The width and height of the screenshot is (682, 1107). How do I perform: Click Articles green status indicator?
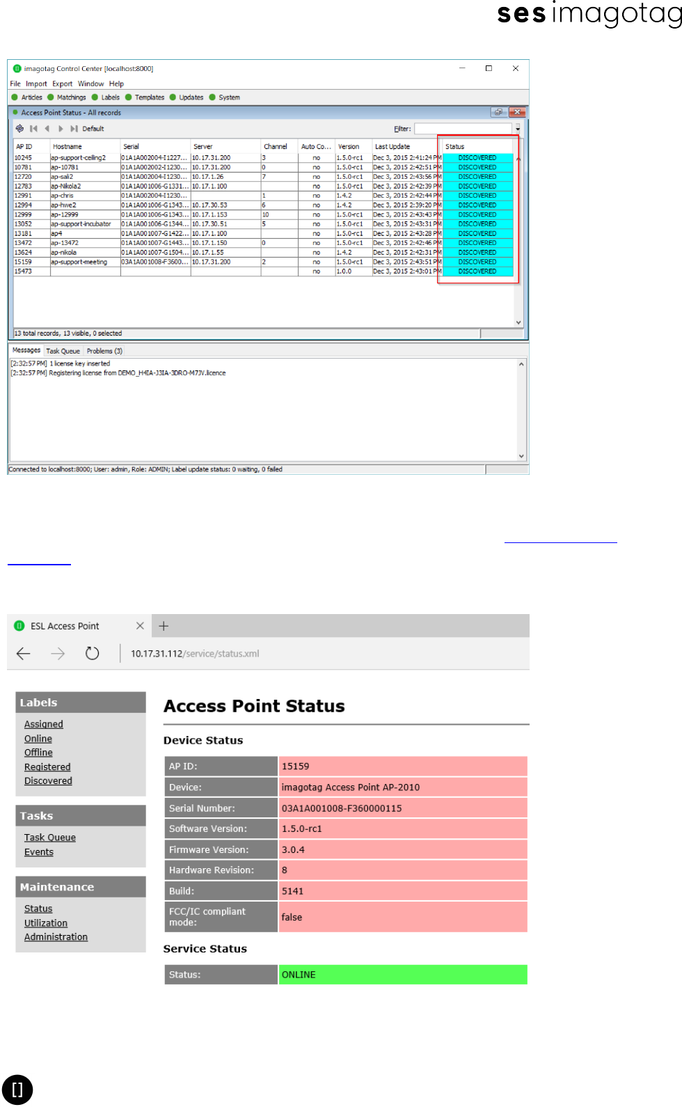click(15, 97)
